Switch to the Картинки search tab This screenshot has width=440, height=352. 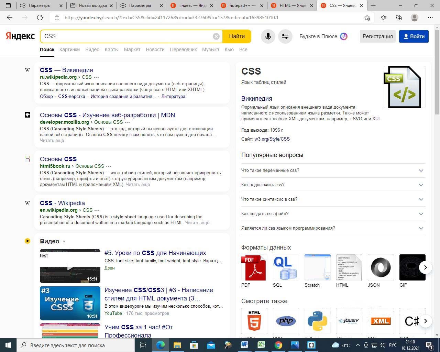[x=69, y=49]
